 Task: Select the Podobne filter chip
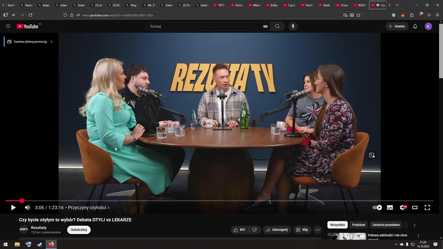(359, 225)
